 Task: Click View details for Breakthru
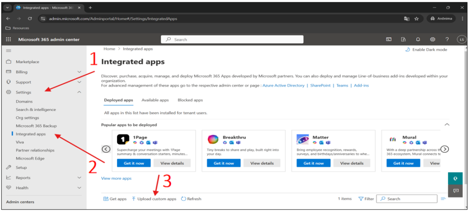[x=262, y=163]
